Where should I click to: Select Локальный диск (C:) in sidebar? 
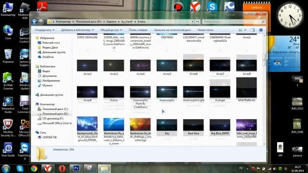[55, 109]
